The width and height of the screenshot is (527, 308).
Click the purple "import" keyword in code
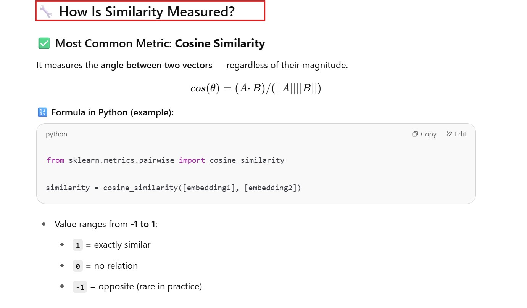(x=192, y=160)
